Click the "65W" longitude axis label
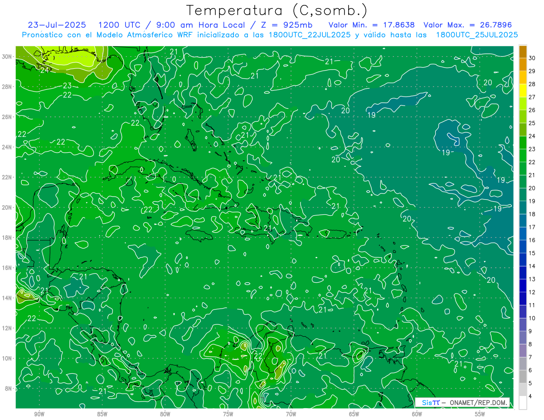 pyautogui.click(x=354, y=414)
